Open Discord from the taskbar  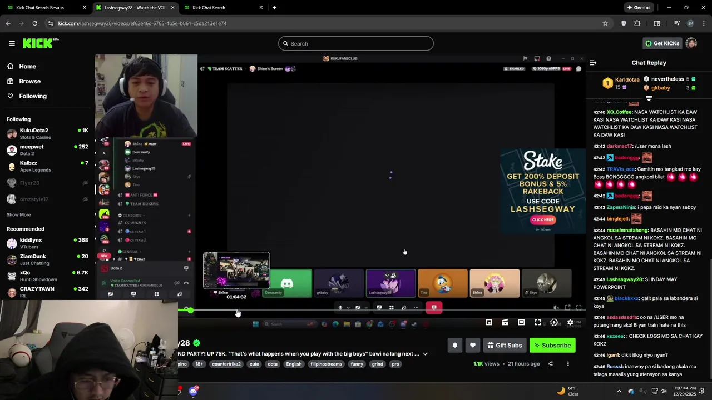point(193,391)
